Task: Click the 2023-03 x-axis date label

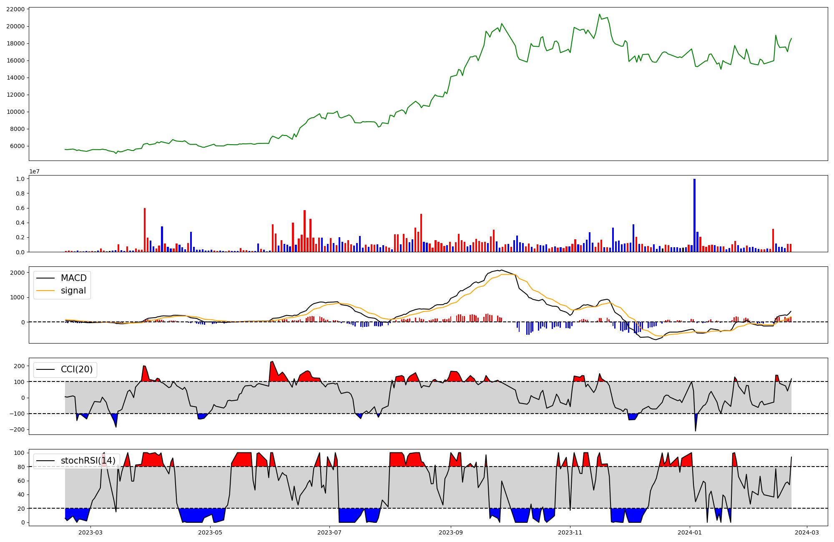Action: (x=90, y=532)
